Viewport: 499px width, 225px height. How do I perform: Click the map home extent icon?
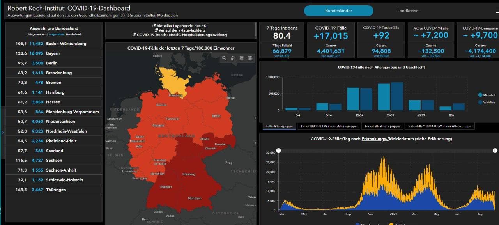click(x=233, y=58)
